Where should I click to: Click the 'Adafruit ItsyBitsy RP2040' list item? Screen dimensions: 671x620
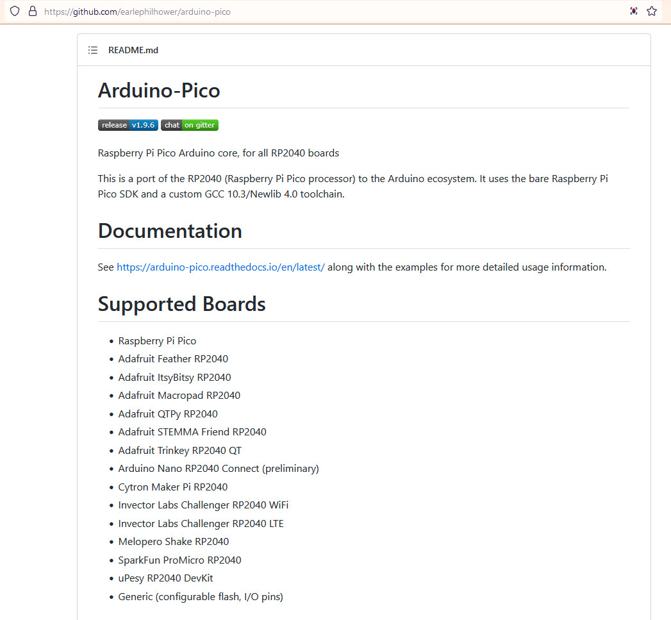[174, 377]
